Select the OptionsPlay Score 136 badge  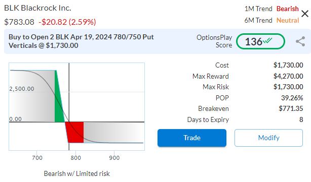point(260,41)
